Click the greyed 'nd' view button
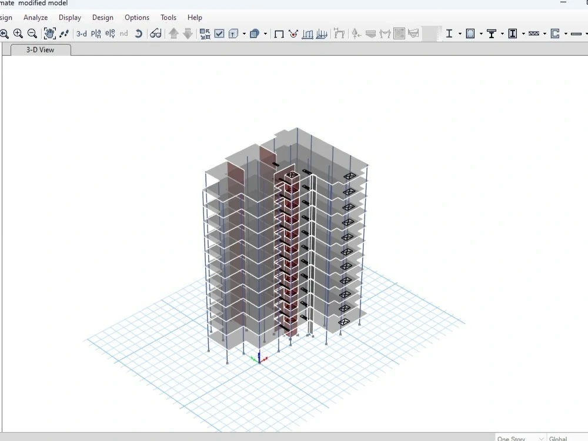Image resolution: width=588 pixels, height=441 pixels. pos(123,34)
